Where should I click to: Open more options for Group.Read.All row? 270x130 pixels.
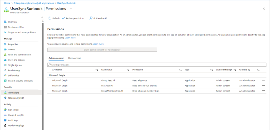(263, 80)
